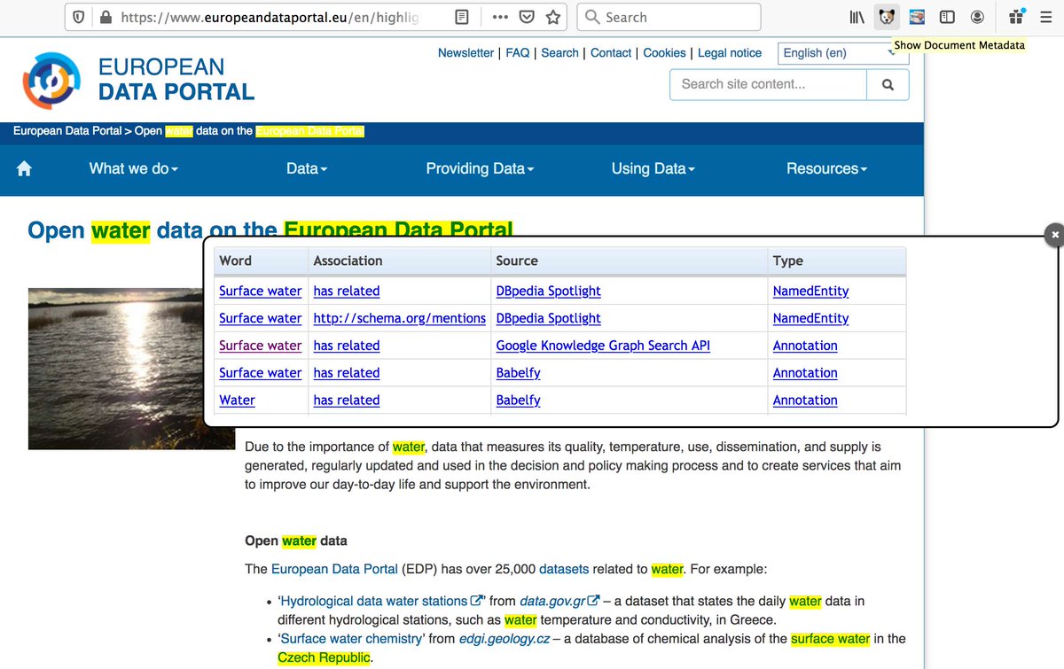Click the lake sunset photo thumbnail
Screen dimensions: 1064x669
[116, 368]
